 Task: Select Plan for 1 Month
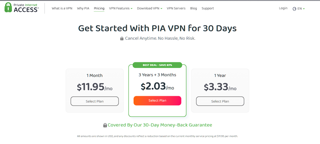(x=94, y=101)
